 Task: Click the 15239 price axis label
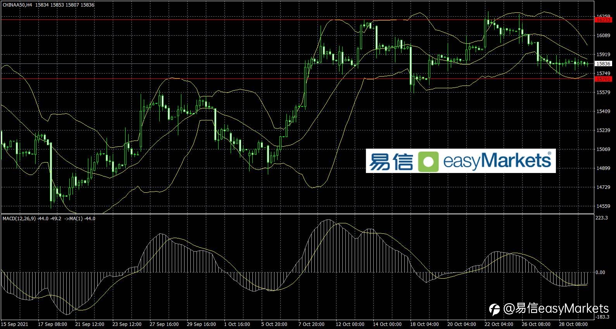(603, 130)
